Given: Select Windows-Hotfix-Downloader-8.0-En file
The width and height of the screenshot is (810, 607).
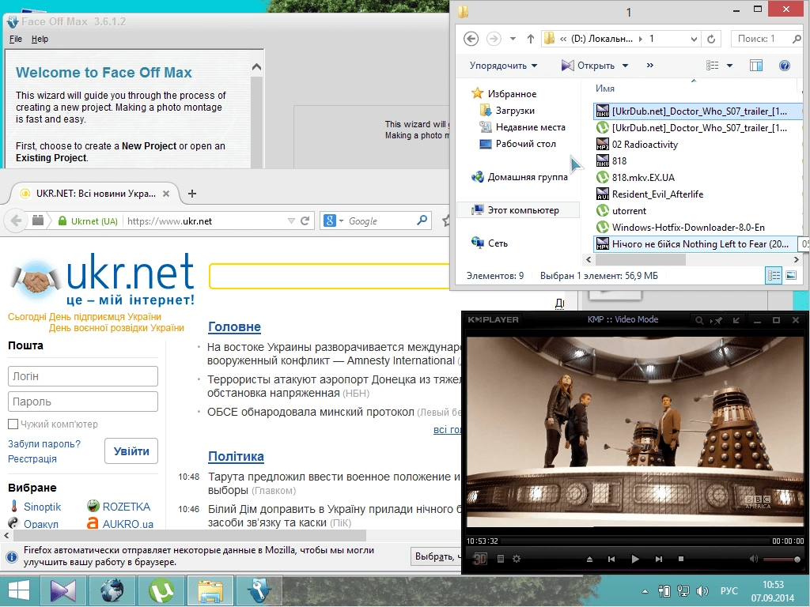Looking at the screenshot, I should click(x=680, y=227).
